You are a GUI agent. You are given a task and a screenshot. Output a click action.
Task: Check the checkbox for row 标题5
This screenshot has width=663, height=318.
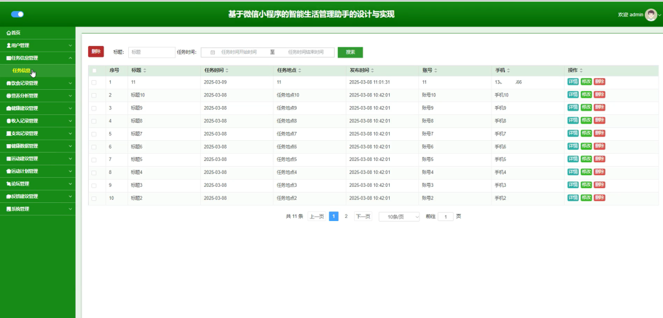pyautogui.click(x=94, y=160)
